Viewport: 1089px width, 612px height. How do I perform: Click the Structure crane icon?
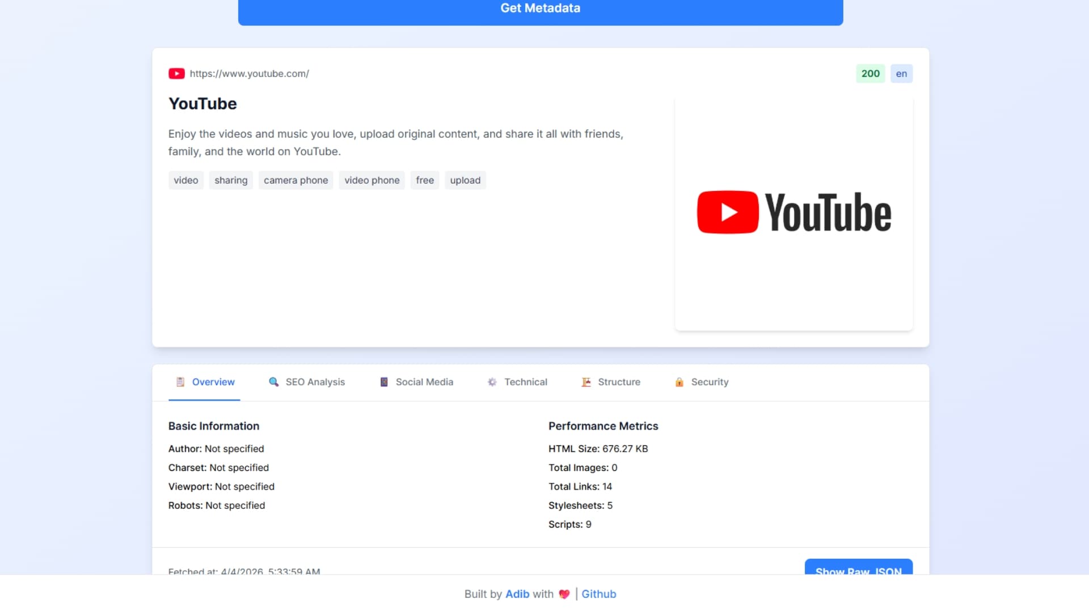click(x=586, y=382)
